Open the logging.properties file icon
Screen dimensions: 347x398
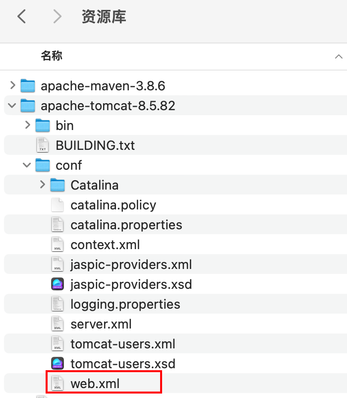(58, 304)
